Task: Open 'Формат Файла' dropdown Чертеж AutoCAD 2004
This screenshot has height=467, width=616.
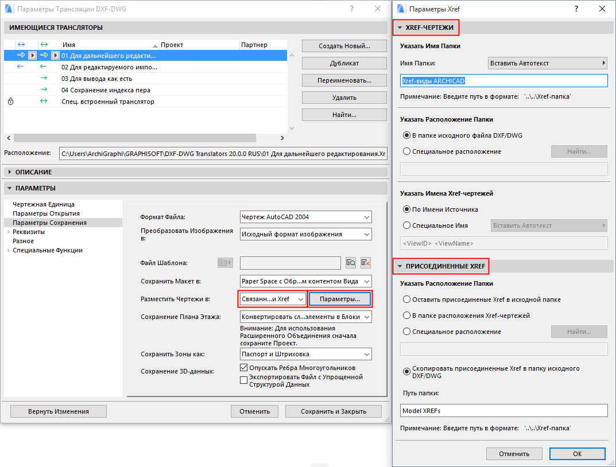Action: click(305, 217)
